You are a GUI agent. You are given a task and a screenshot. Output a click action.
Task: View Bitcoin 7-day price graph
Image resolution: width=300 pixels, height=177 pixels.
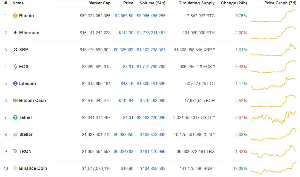point(273,16)
